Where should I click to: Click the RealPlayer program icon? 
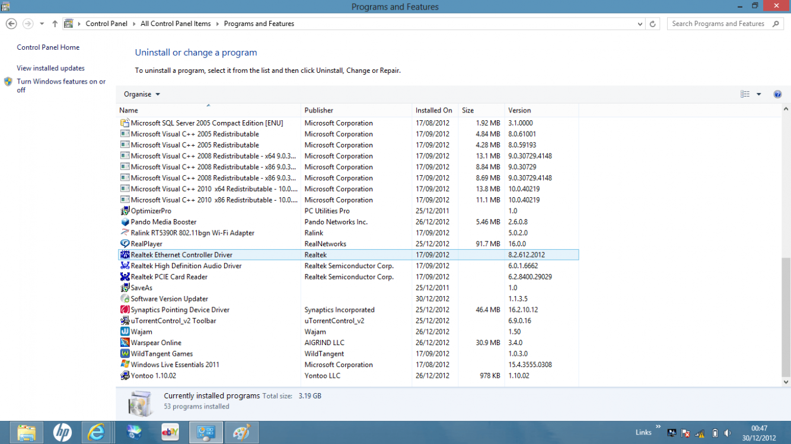coord(125,244)
